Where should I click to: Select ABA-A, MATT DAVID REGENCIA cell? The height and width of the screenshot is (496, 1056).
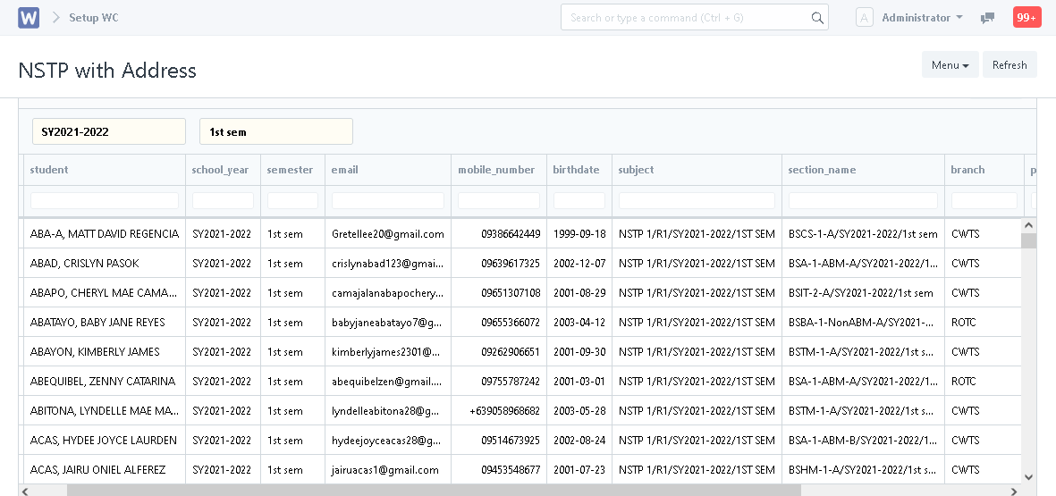tap(105, 234)
